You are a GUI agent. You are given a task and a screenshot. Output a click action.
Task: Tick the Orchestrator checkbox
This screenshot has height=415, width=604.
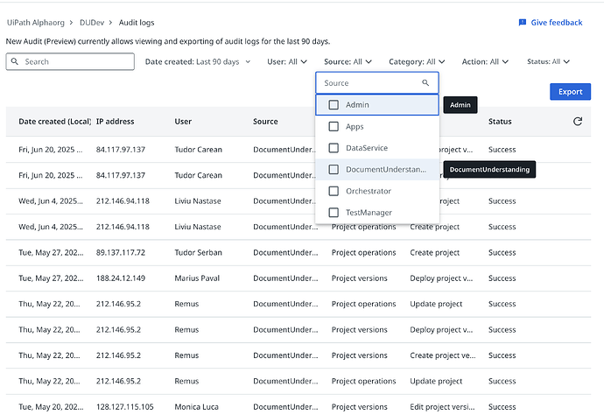(334, 191)
